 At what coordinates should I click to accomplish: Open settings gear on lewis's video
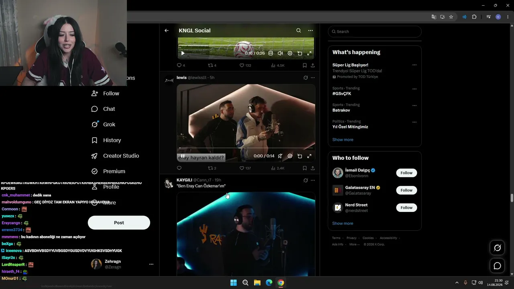(x=290, y=156)
